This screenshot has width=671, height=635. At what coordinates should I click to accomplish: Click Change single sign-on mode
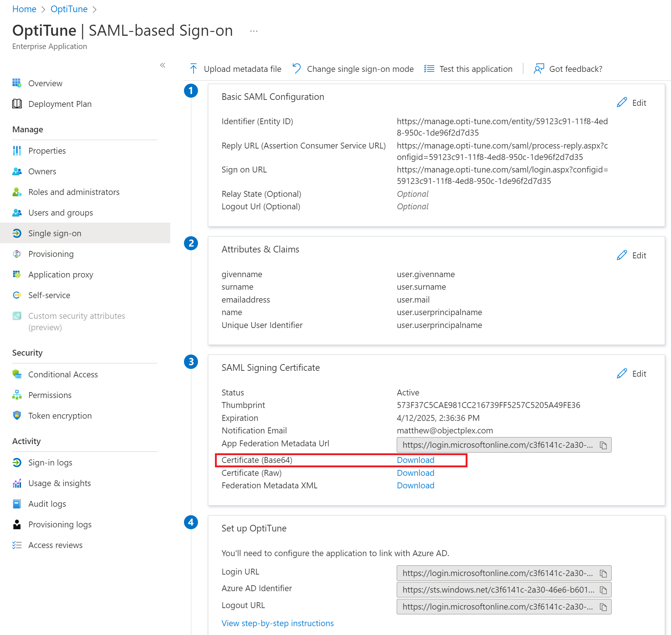coord(353,69)
